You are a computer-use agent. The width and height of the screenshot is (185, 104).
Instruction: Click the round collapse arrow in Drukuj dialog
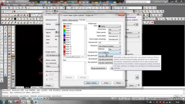point(139,85)
